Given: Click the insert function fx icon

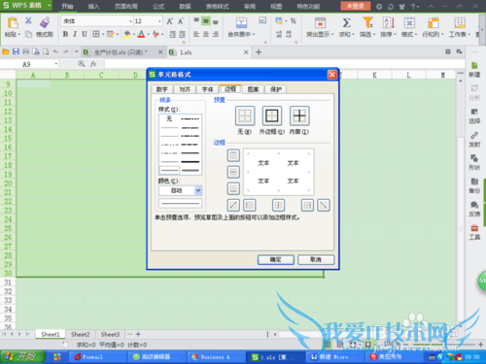Looking at the screenshot, I should click(93, 64).
